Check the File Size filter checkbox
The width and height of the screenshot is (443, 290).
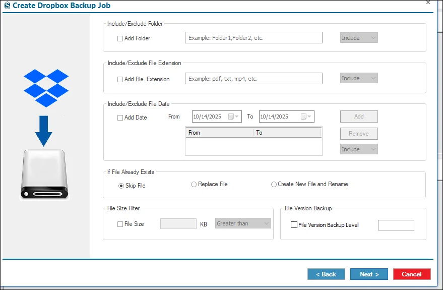click(x=120, y=224)
